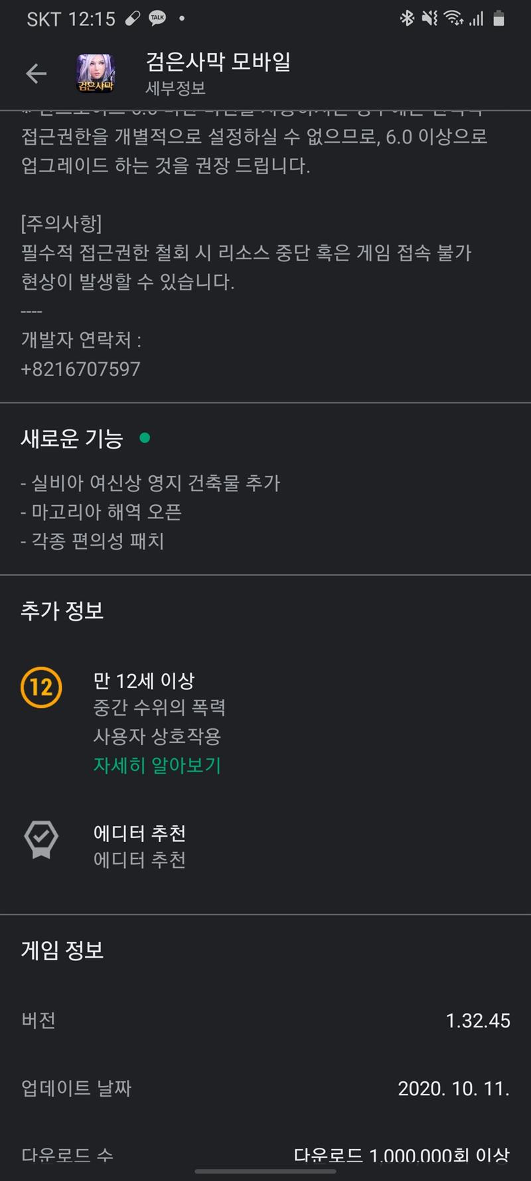This screenshot has width=531, height=1181.
Task: Tap the green dot beside 새로운 기능
Action: click(145, 437)
